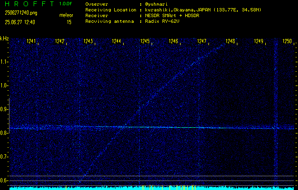Click the Receiving Location label
Screen dimensions: 298x190
pos(111,10)
